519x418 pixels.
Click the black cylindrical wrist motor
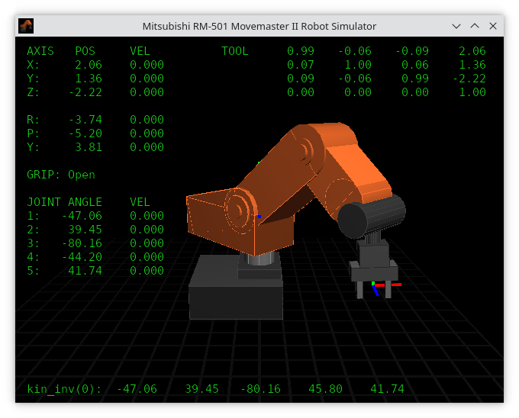point(372,216)
